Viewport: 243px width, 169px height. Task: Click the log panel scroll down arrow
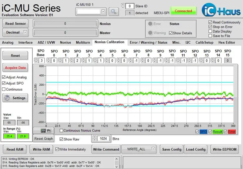[x=117, y=167]
